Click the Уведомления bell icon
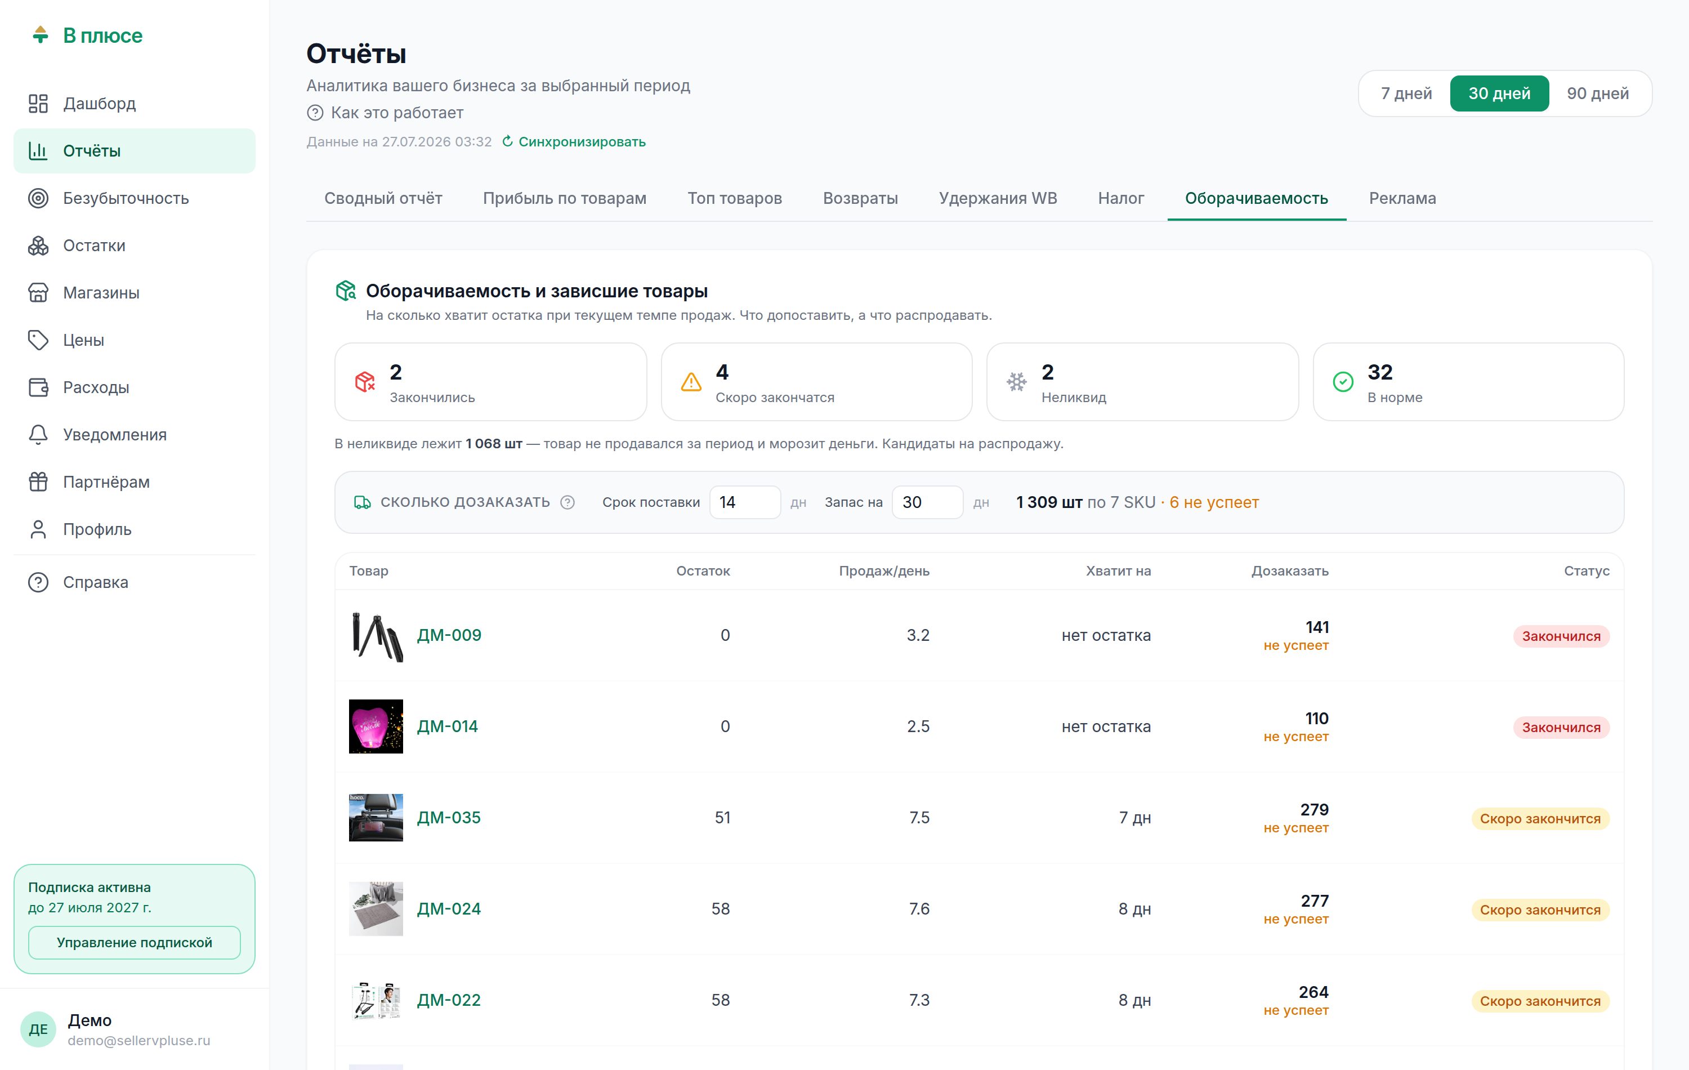The image size is (1689, 1070). 38,434
